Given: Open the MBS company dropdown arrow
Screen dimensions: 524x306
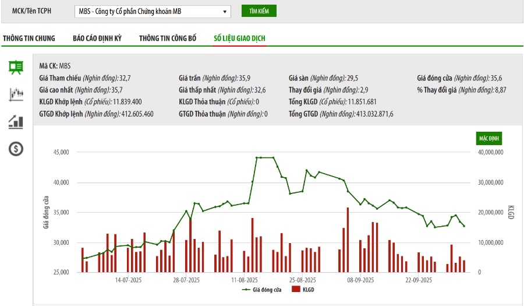Looking at the screenshot, I should 225,12.
